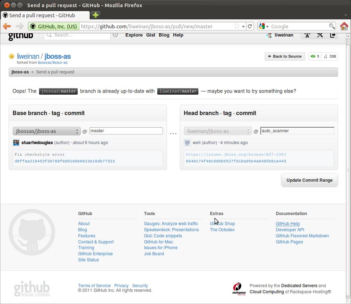Open GitHub for Mac link

pos(158,242)
